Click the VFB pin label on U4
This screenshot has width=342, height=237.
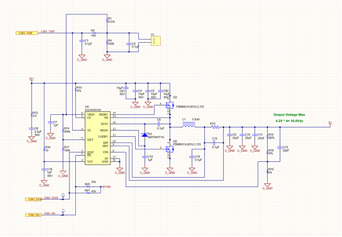tap(105, 152)
